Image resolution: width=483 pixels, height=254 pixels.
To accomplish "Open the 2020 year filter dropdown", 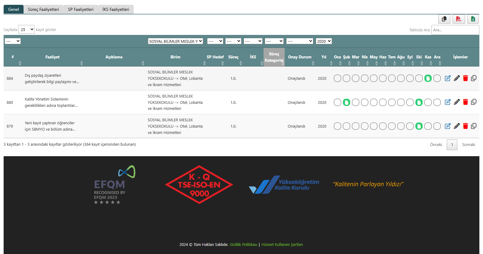I will click(324, 41).
